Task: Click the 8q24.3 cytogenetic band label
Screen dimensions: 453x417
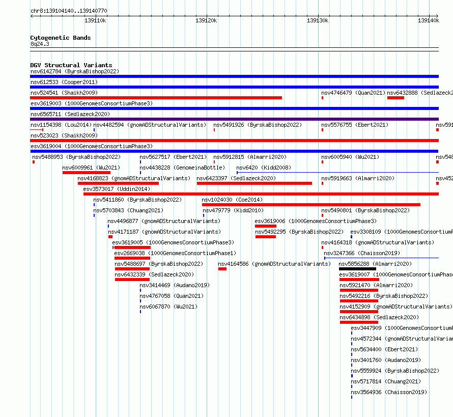Action: (40, 44)
